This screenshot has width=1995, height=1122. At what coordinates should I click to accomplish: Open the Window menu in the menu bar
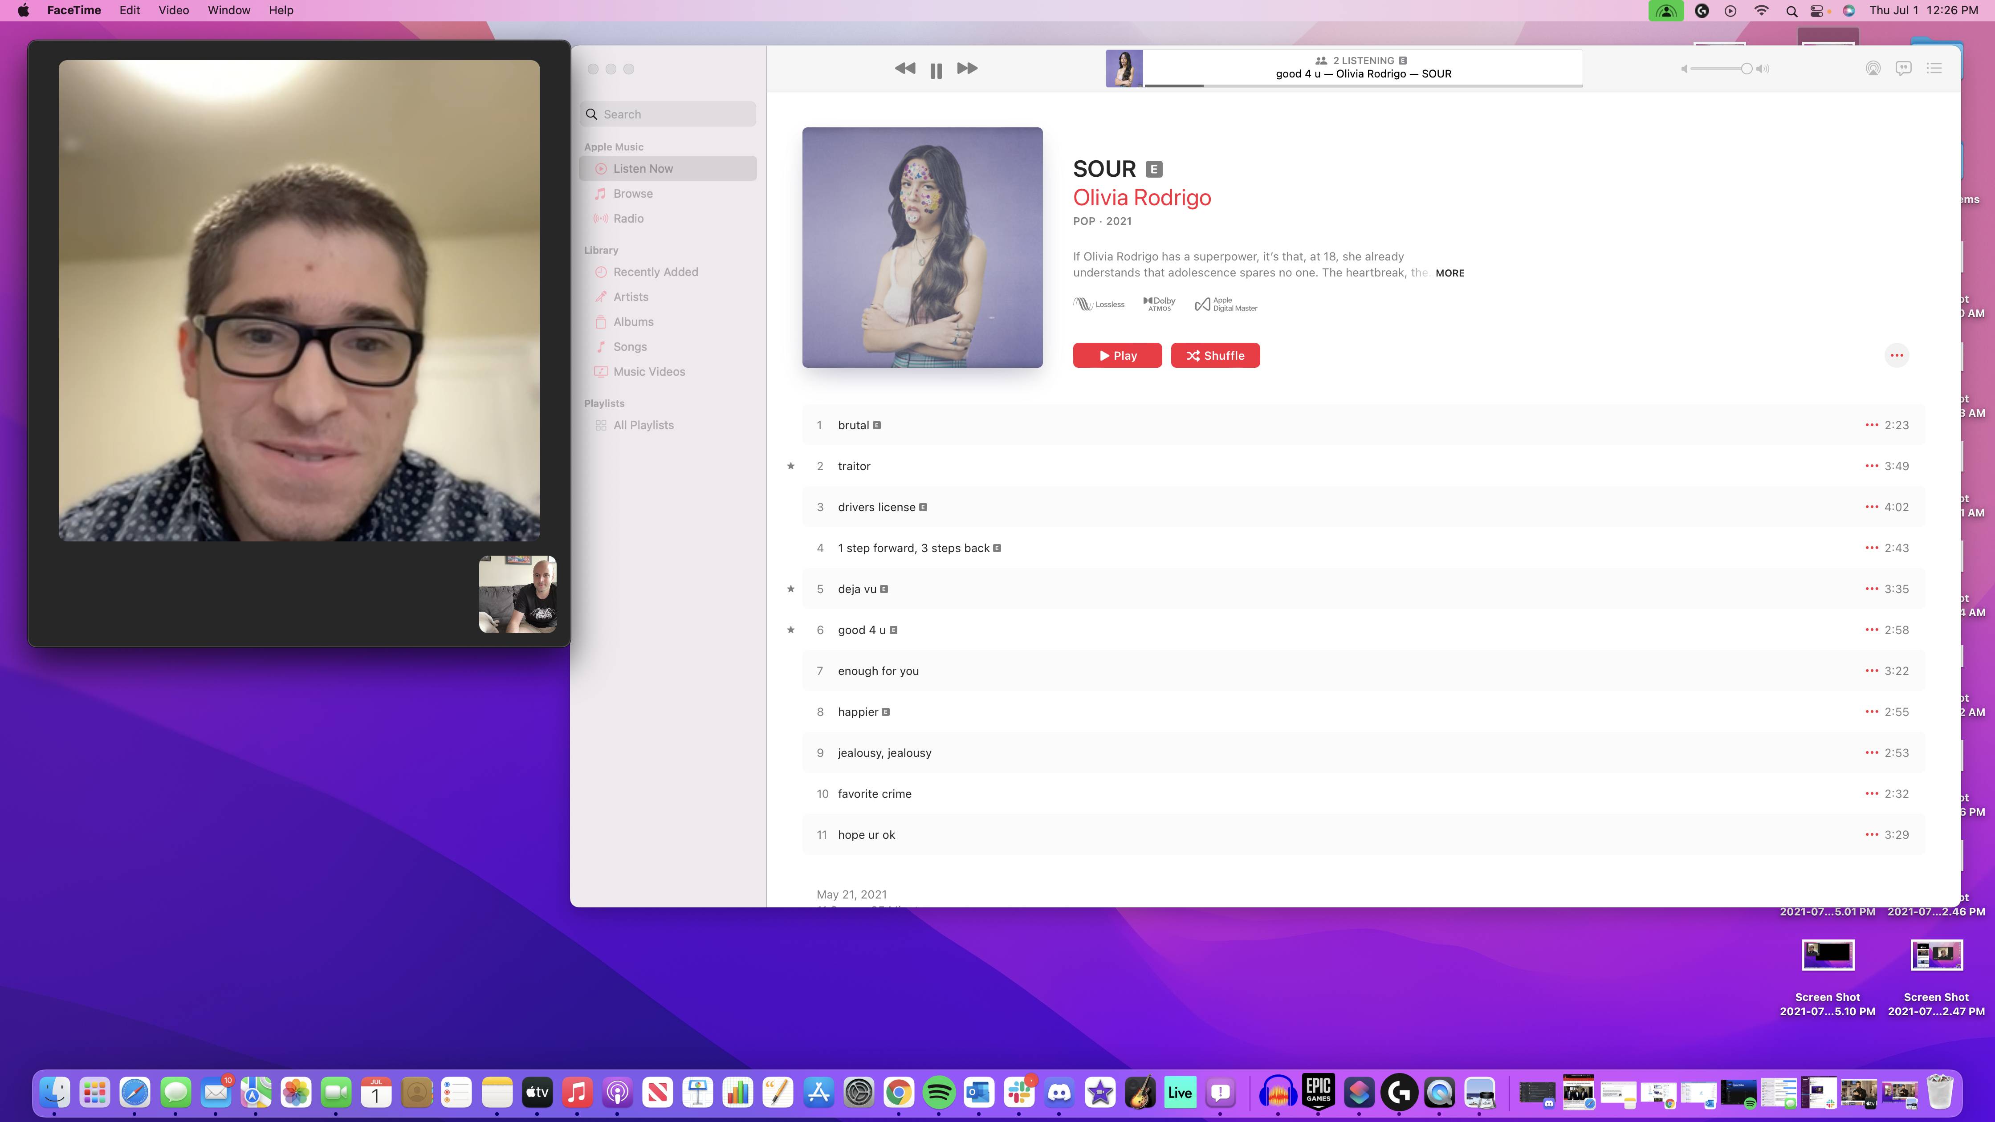point(228,10)
